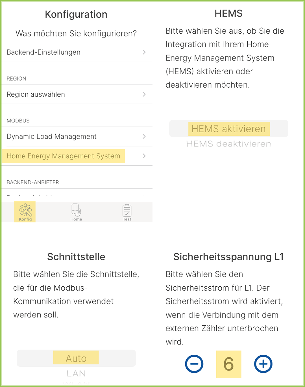Choose LAN in interface picker

76,373
